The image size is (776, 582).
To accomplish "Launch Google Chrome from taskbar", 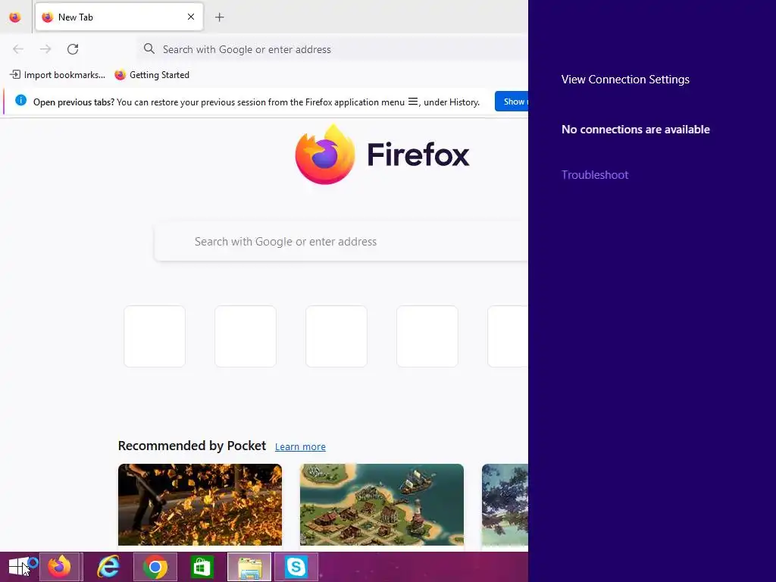I will (155, 567).
